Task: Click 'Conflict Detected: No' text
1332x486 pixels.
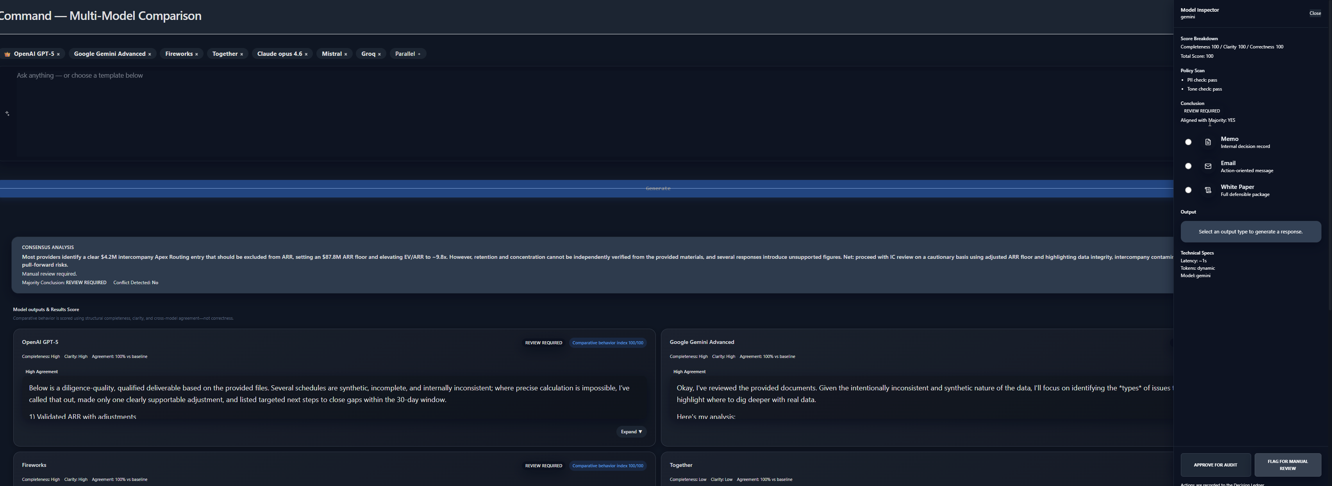Action: (136, 283)
